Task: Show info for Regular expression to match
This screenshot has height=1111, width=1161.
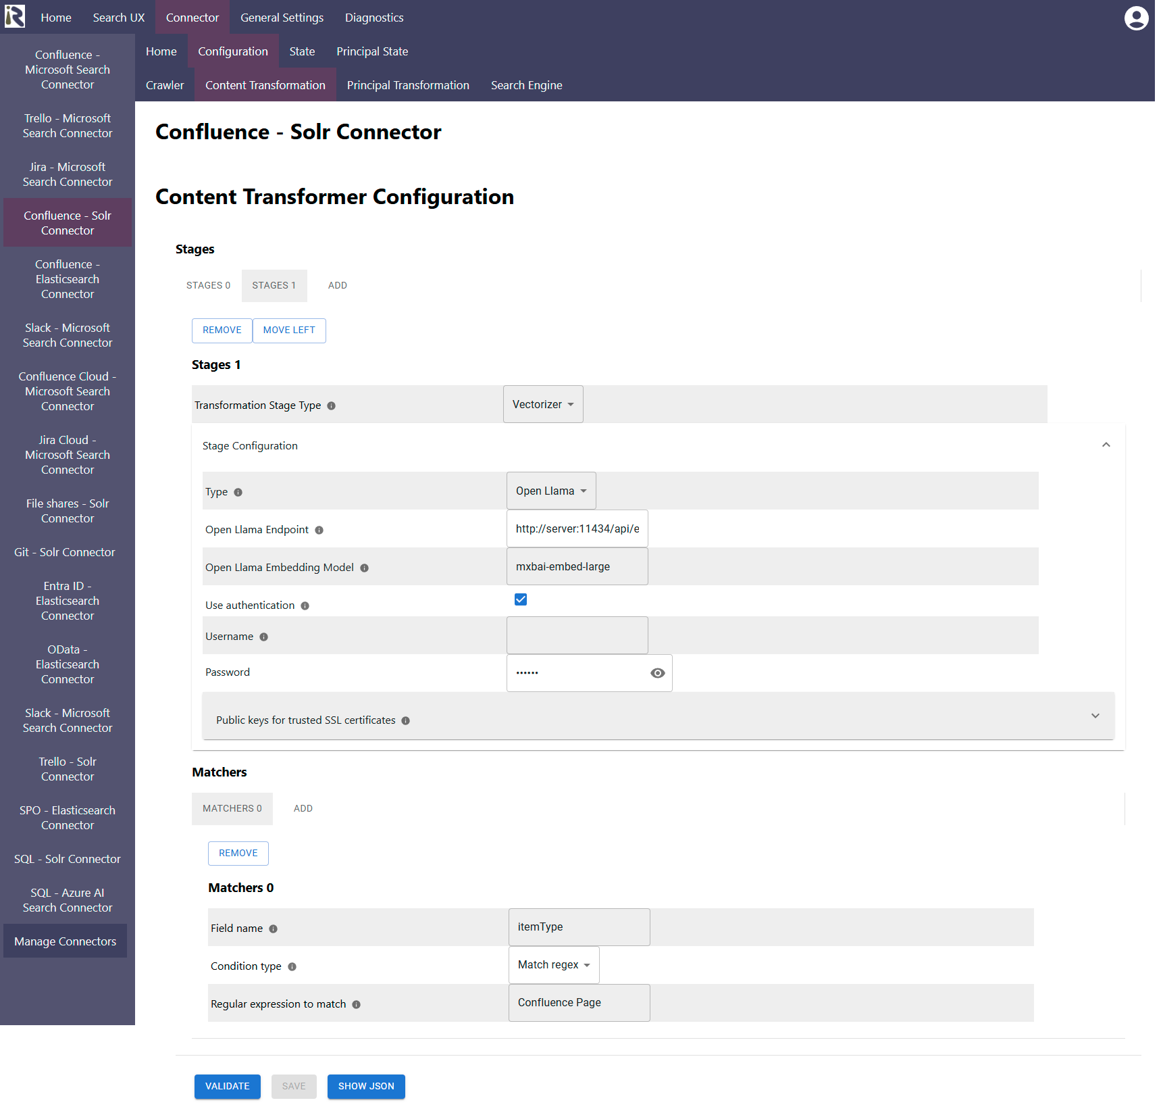Action: 357,1005
